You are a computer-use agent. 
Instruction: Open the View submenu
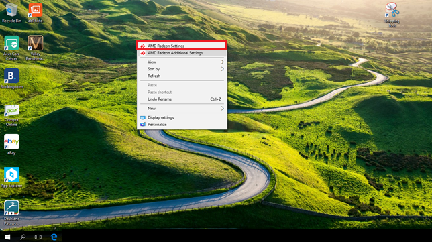click(x=182, y=62)
